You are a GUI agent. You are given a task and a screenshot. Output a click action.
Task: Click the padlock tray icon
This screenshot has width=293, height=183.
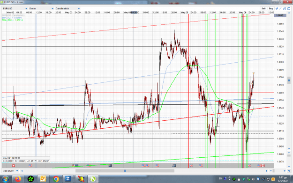[x=239, y=179]
